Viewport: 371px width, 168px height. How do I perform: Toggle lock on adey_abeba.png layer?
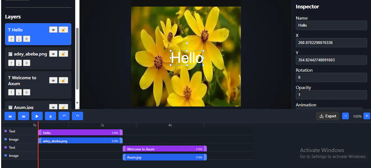pyautogui.click(x=63, y=54)
